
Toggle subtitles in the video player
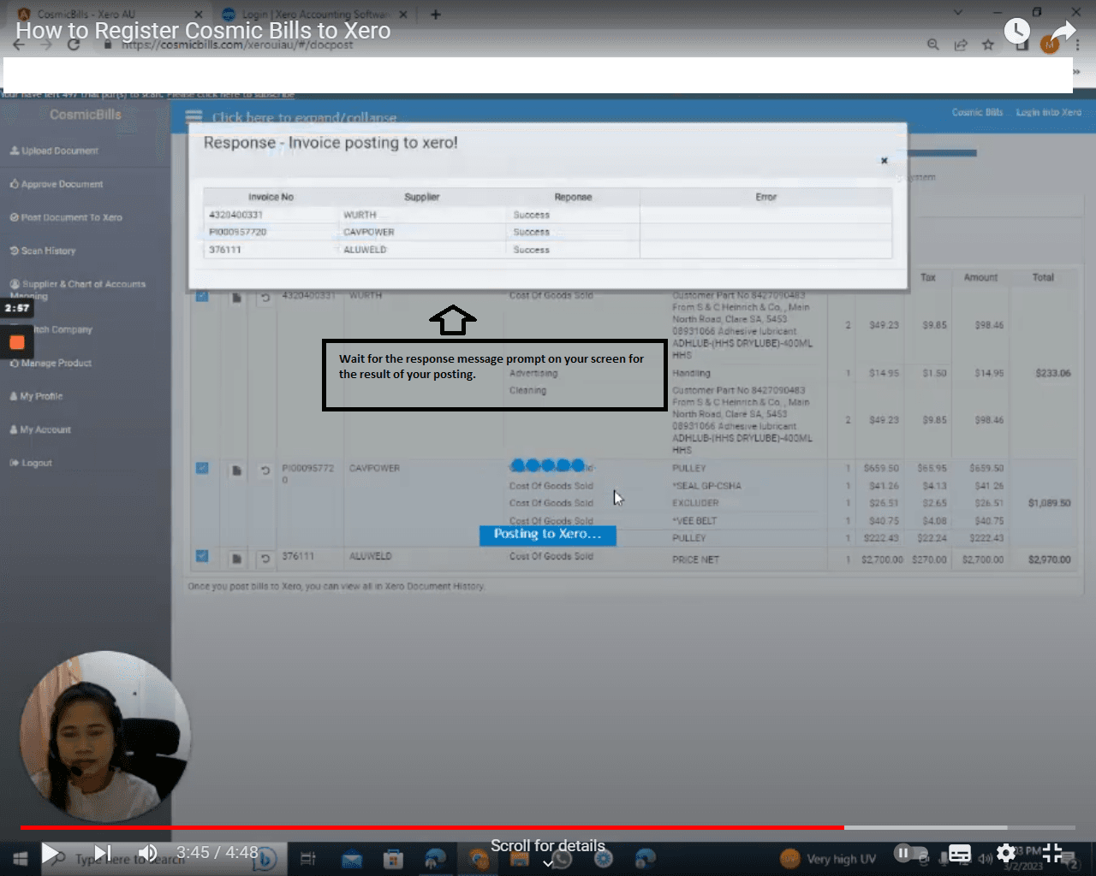(x=960, y=853)
